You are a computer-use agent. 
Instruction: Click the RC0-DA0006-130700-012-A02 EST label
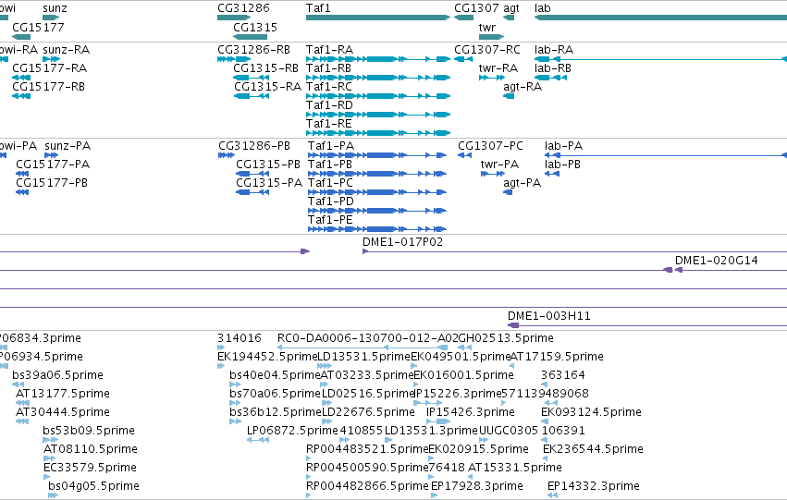pos(368,338)
